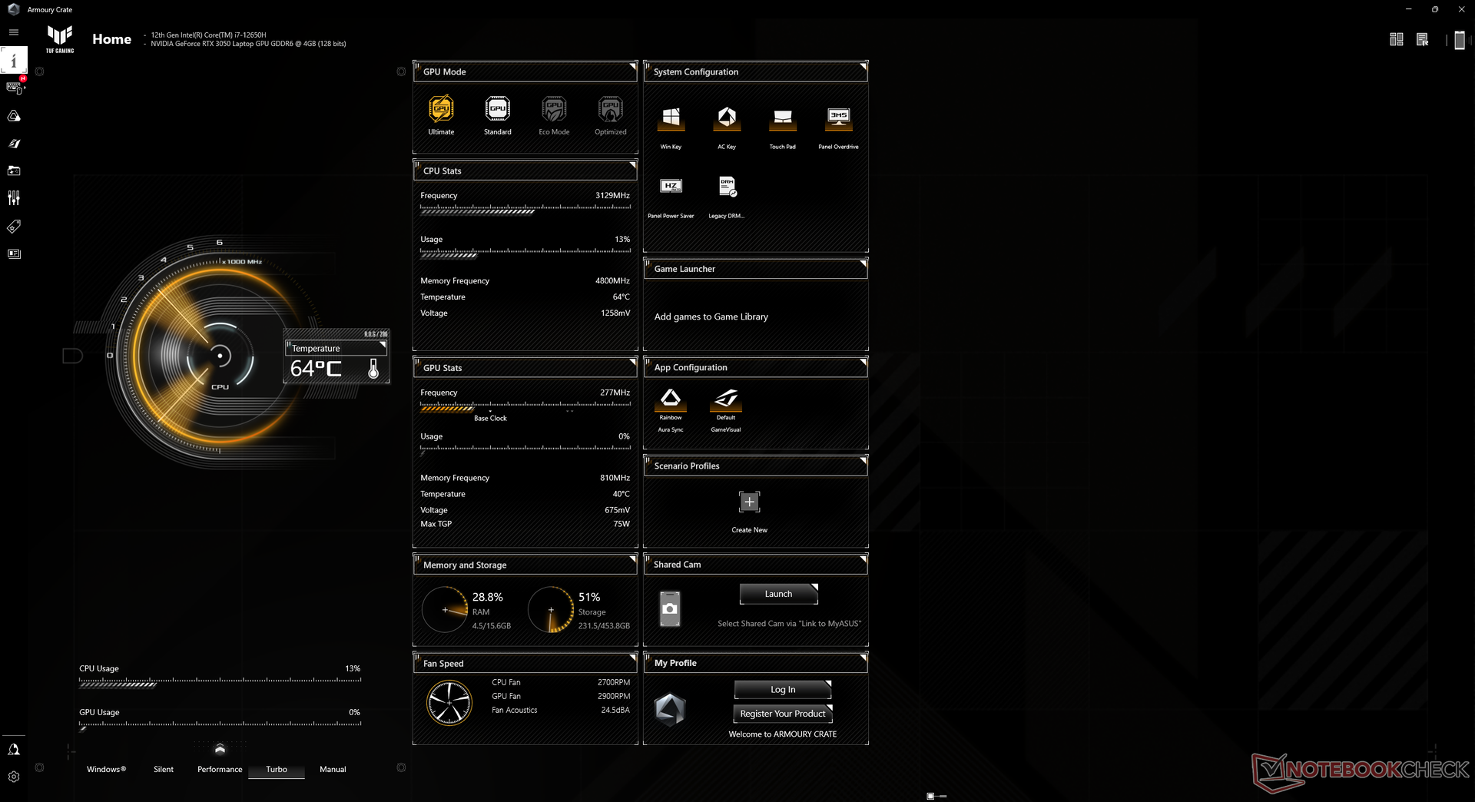This screenshot has width=1475, height=802.
Task: Switch to Performance operating mode
Action: 220,769
